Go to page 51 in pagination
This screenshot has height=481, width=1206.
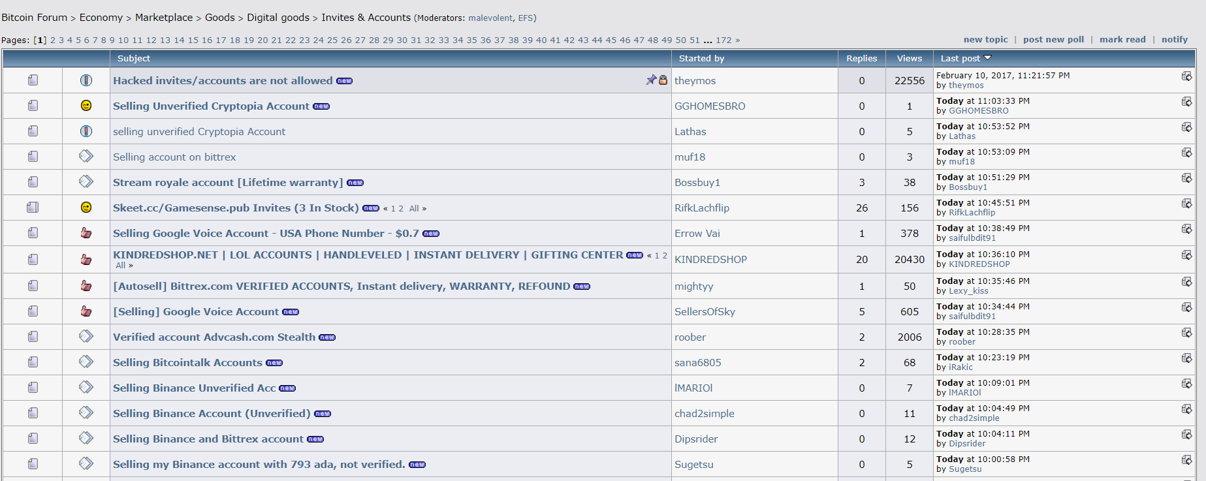(x=695, y=40)
